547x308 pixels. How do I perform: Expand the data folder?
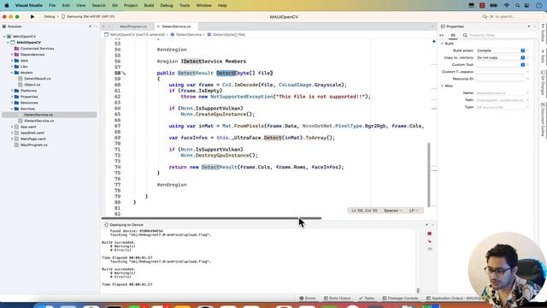[x=12, y=61]
